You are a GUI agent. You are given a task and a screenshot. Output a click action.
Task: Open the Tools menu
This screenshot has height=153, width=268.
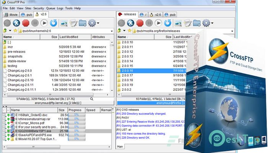69,8
